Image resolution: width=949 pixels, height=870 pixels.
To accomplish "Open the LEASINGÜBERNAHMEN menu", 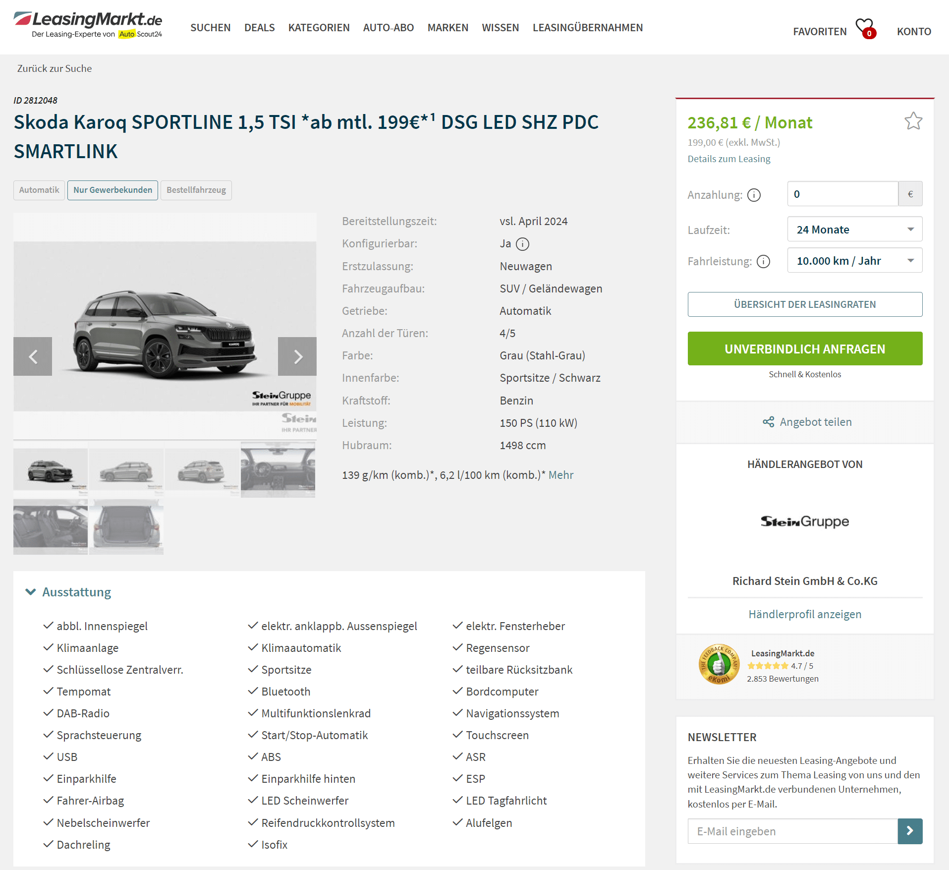I will click(588, 28).
